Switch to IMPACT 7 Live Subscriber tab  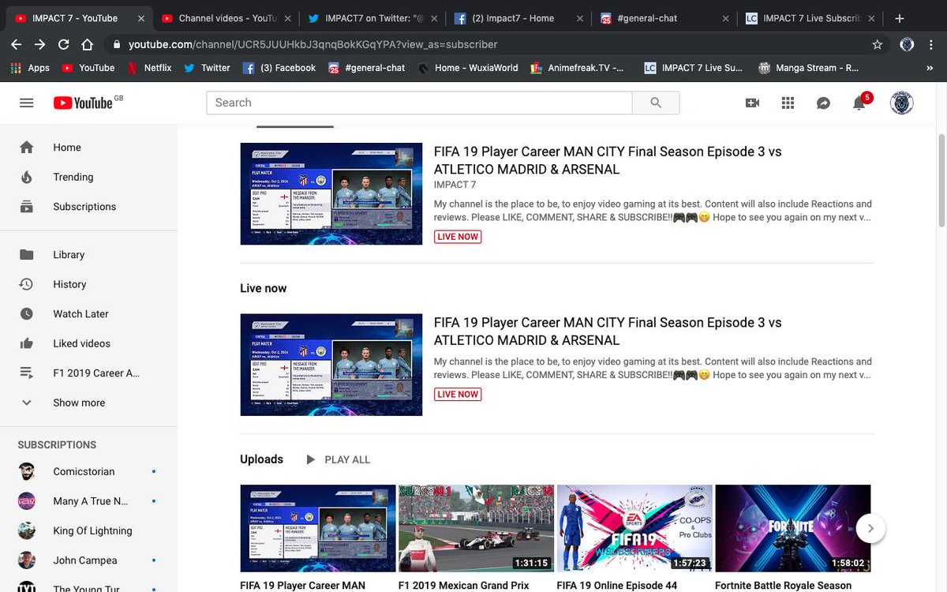(x=809, y=18)
